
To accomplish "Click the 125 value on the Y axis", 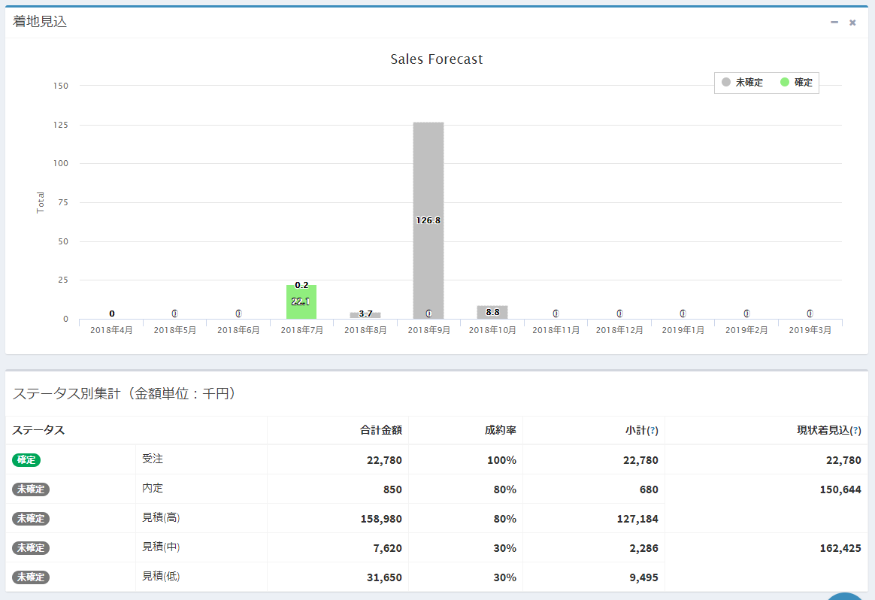I will tap(61, 125).
